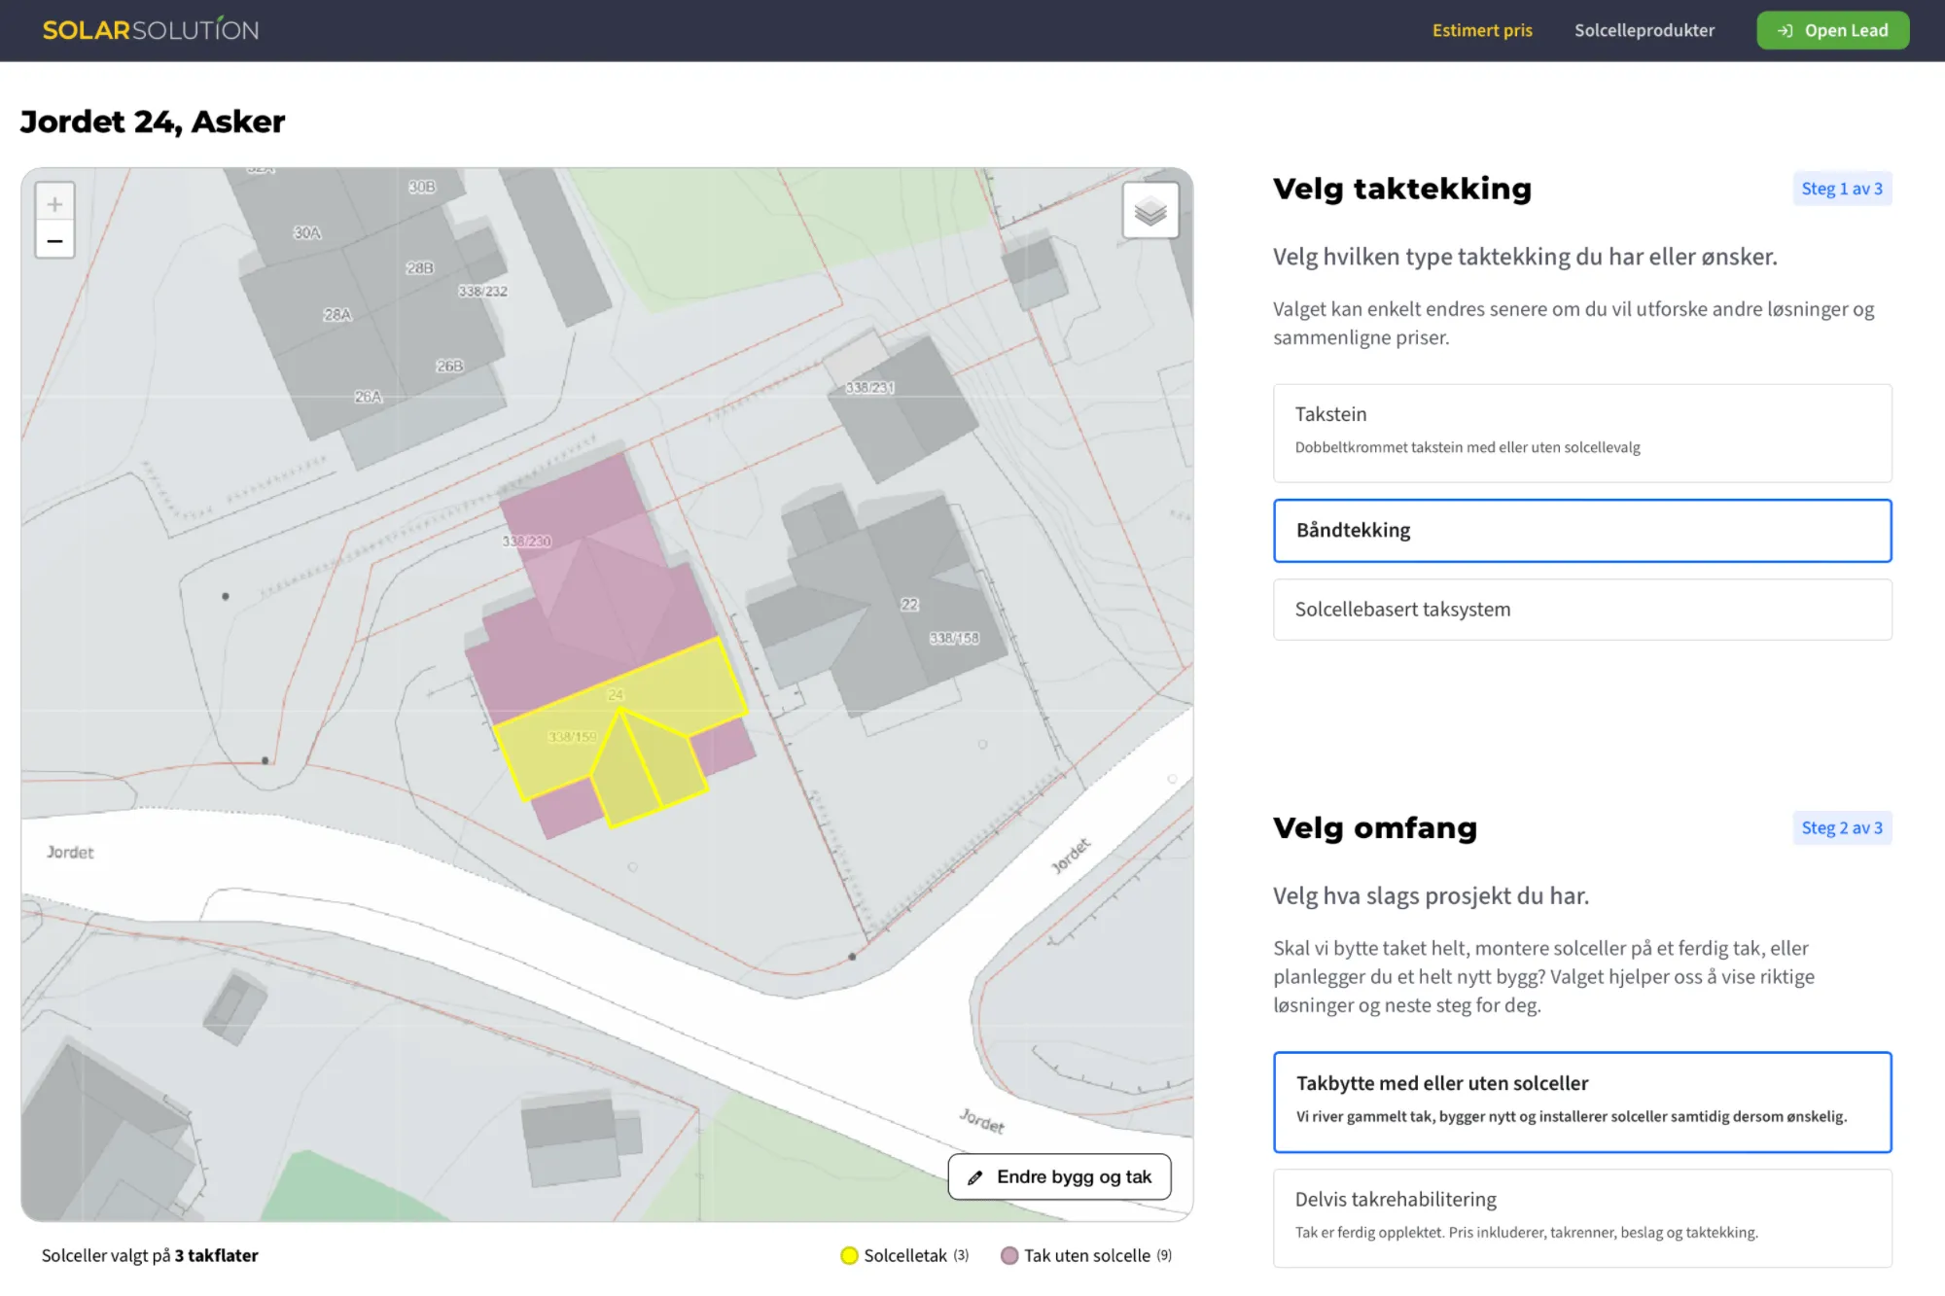Click the neighboring building number 22
1945x1296 pixels.
(x=908, y=605)
